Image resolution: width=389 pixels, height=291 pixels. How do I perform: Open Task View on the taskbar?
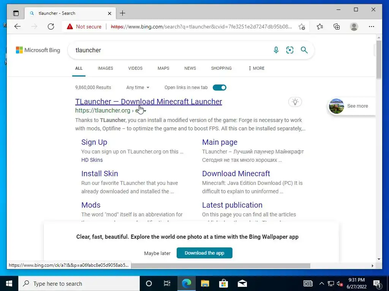point(167,283)
